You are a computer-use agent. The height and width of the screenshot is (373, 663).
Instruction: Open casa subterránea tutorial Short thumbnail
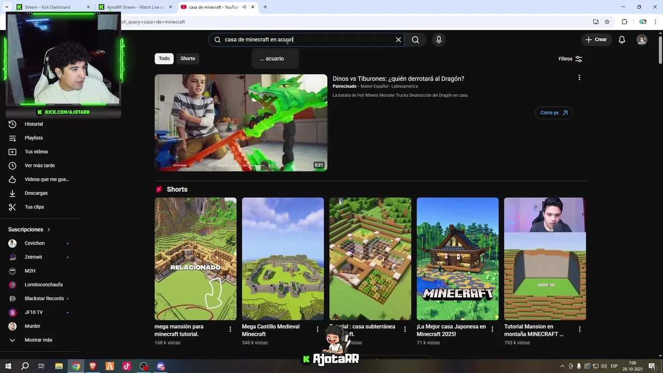pyautogui.click(x=370, y=259)
